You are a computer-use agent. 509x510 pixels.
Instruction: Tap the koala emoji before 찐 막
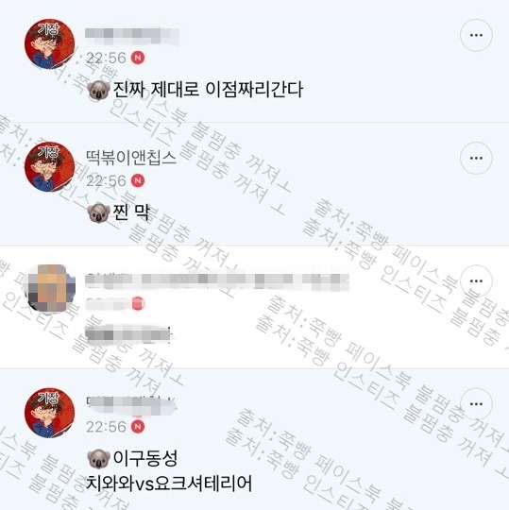[x=98, y=212]
